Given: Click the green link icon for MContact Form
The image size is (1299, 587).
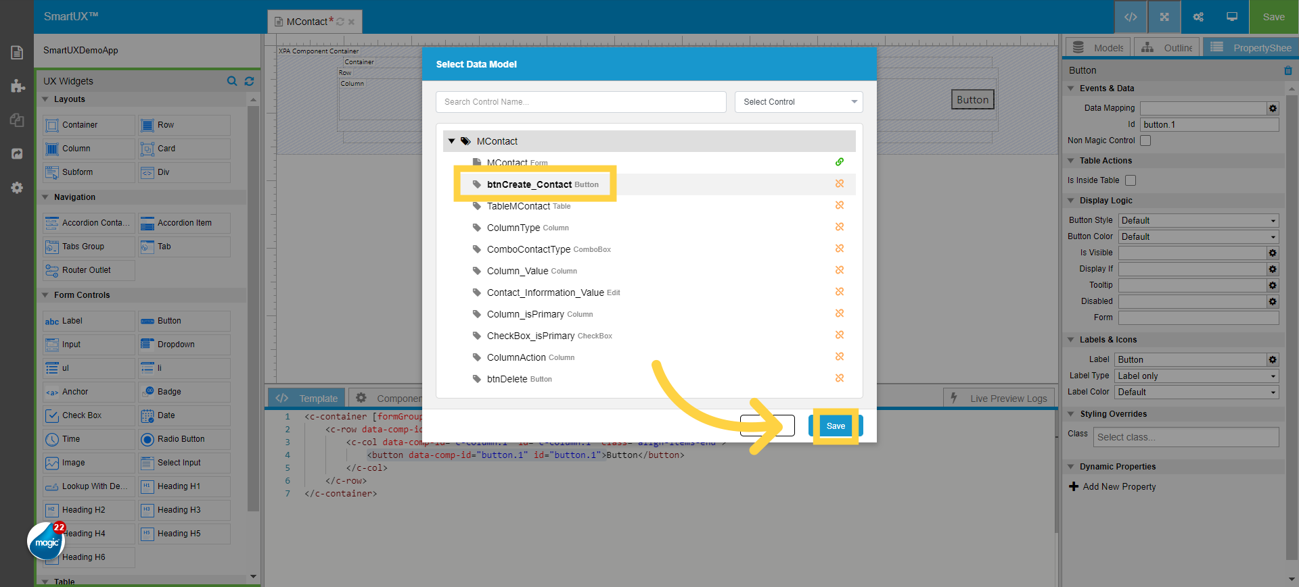Looking at the screenshot, I should point(840,162).
